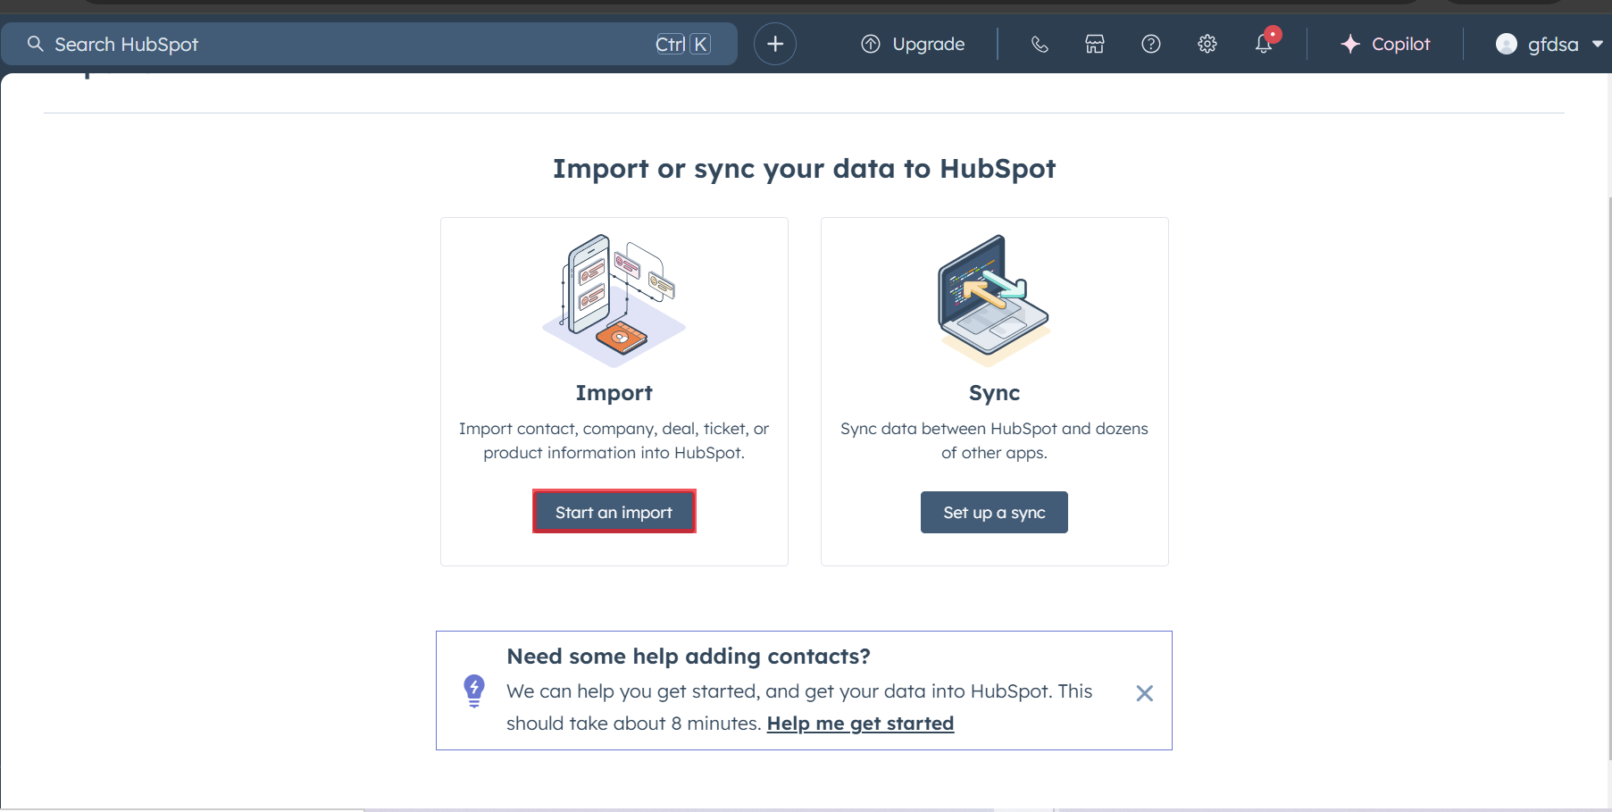Click the Upgrade button

pyautogui.click(x=913, y=44)
